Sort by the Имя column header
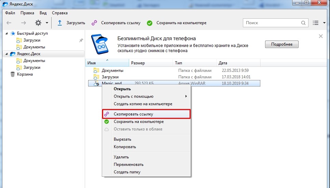330x188 pixels. point(107,63)
